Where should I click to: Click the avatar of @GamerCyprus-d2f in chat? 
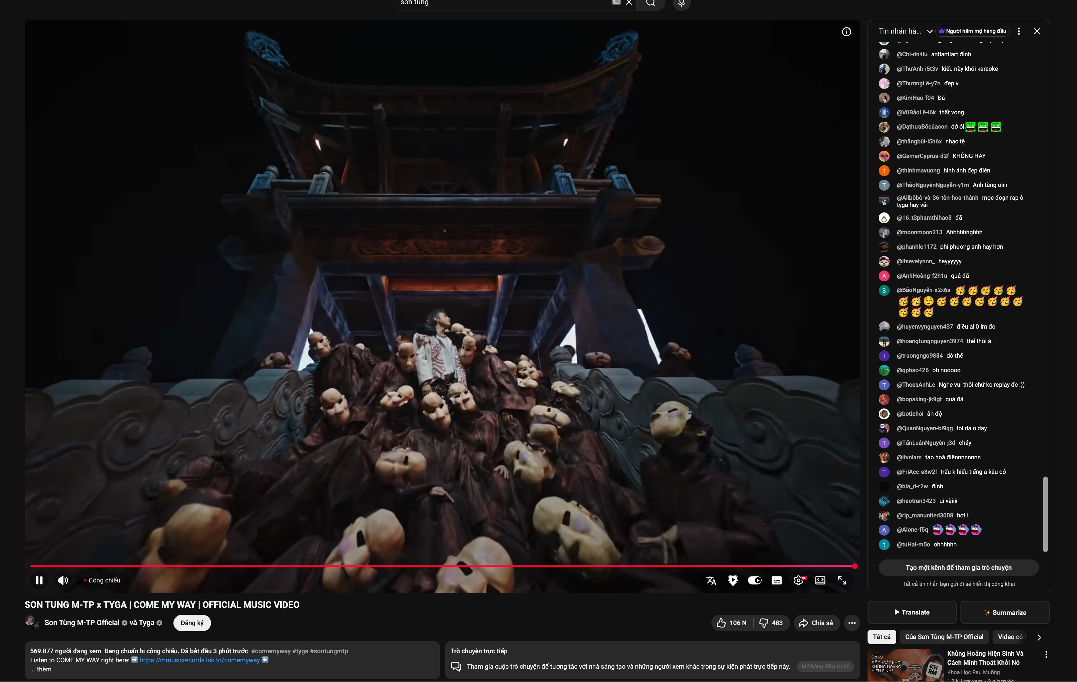coord(884,156)
